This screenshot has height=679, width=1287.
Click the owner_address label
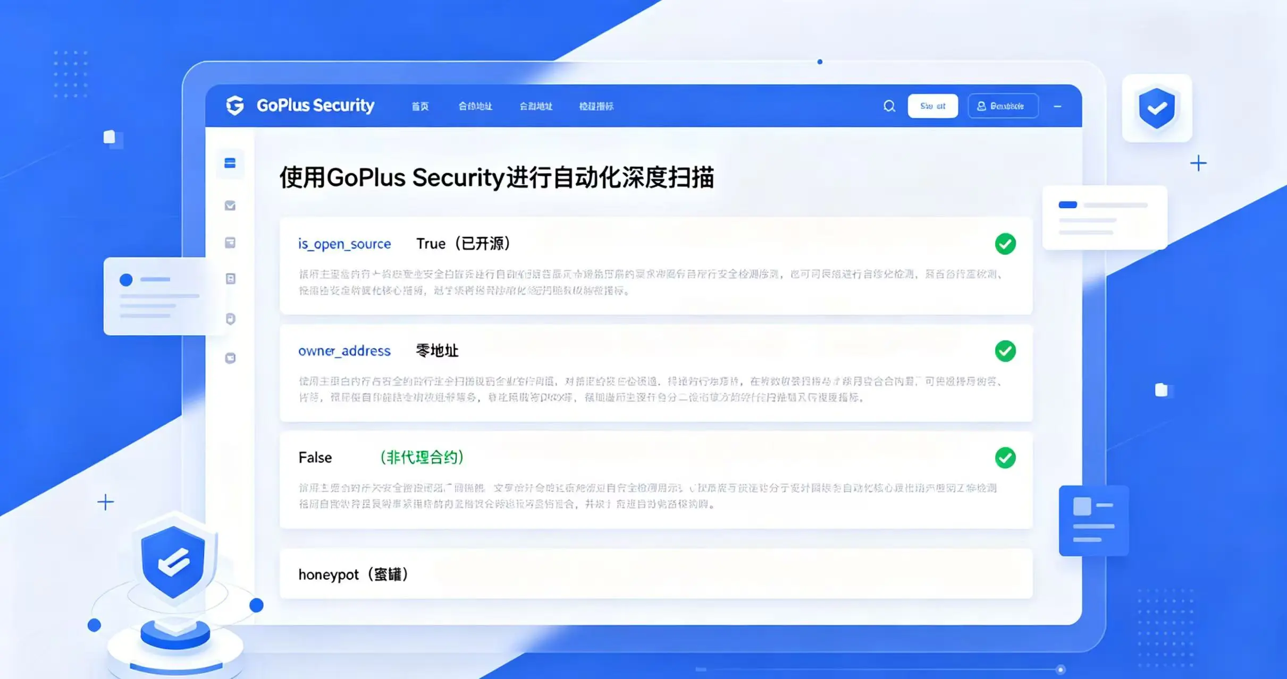pyautogui.click(x=344, y=351)
